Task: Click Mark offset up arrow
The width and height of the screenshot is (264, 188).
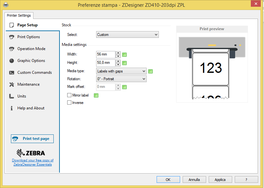Action: pyautogui.click(x=118, y=85)
